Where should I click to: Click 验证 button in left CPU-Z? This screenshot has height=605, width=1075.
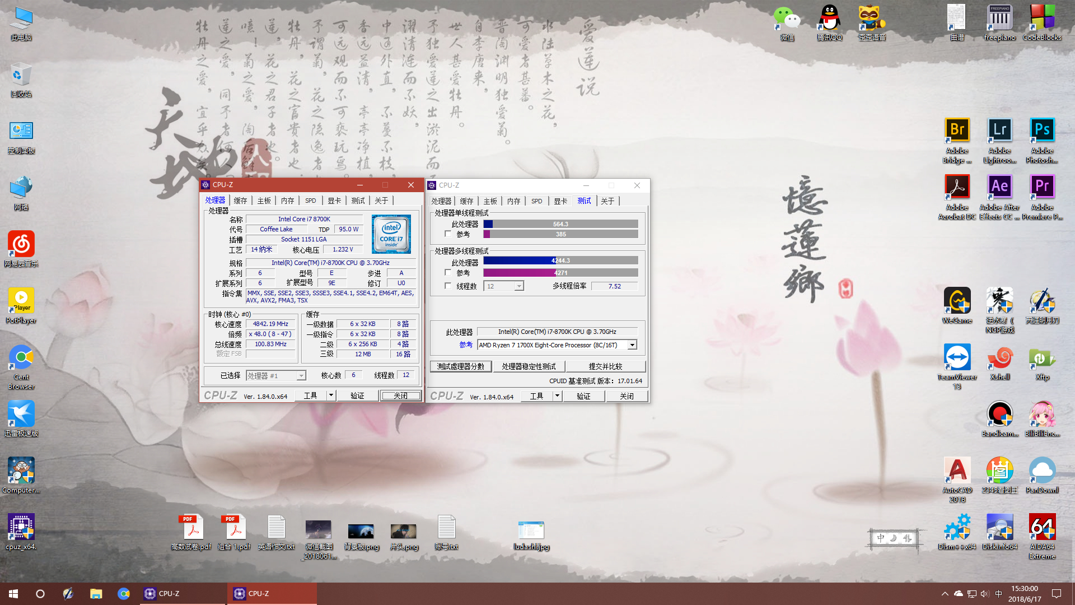(357, 395)
